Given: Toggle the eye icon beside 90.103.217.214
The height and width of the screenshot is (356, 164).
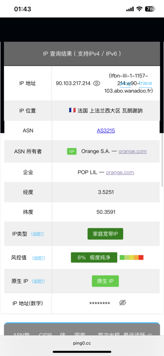Looking at the screenshot, I should click(96, 83).
